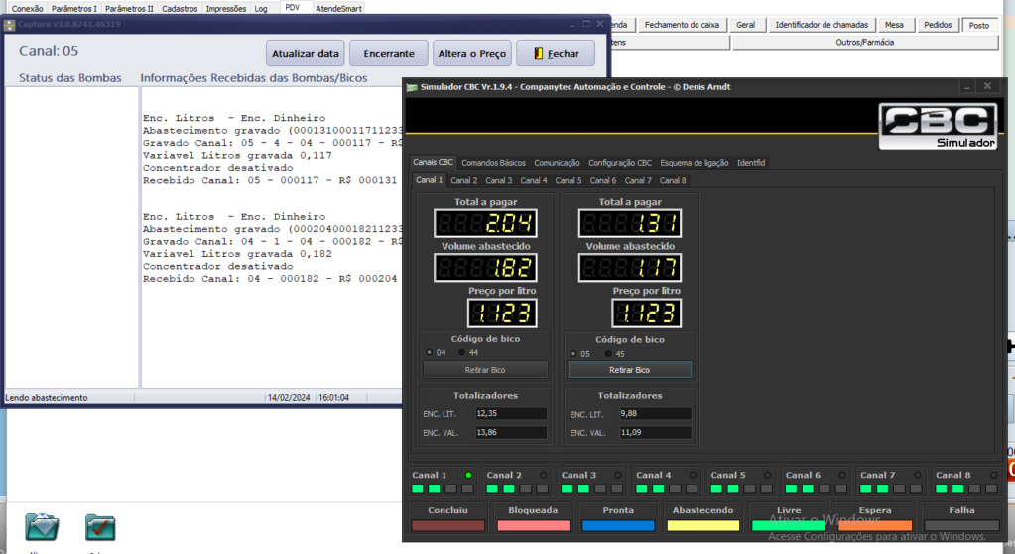The height and width of the screenshot is (554, 1015).
Task: Minimize the Simulador CBC window
Action: (x=967, y=86)
